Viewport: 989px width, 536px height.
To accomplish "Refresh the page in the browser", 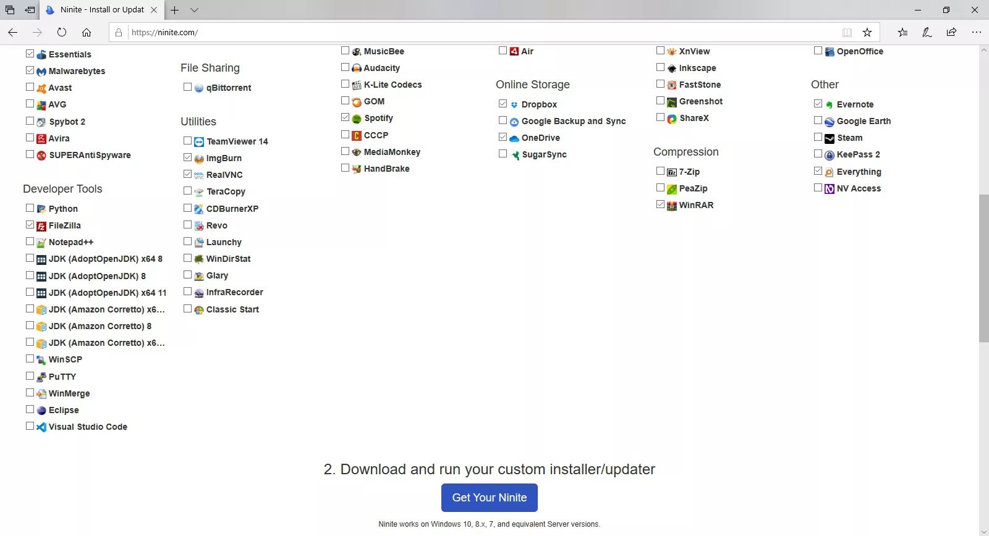I will 62,32.
